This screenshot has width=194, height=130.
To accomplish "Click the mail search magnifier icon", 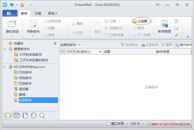I will 177,45.
